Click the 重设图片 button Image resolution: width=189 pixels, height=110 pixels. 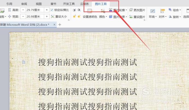[137, 17]
